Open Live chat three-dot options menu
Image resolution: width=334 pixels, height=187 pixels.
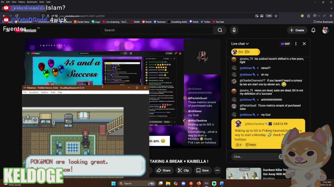click(296, 44)
